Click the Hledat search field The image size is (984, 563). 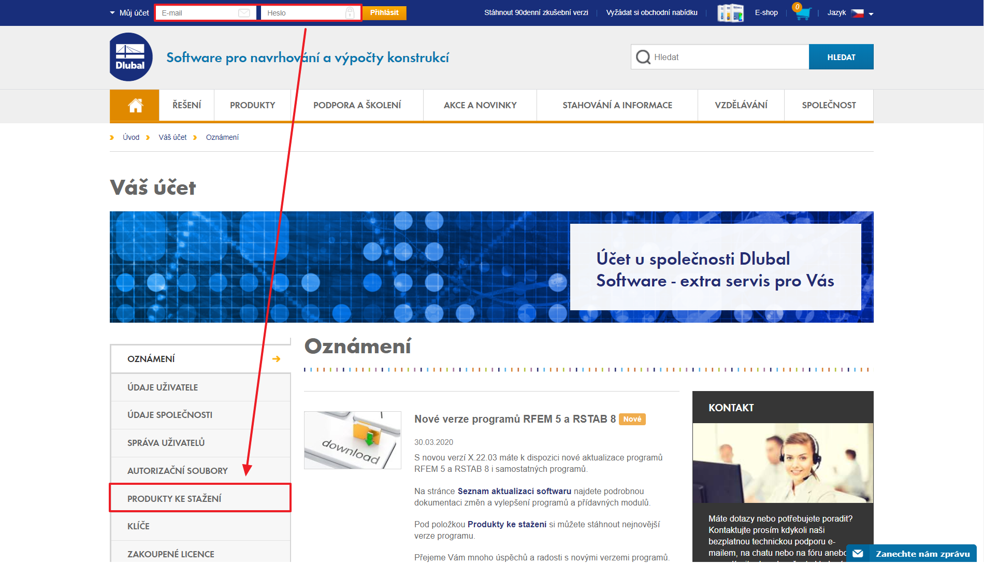click(x=720, y=57)
